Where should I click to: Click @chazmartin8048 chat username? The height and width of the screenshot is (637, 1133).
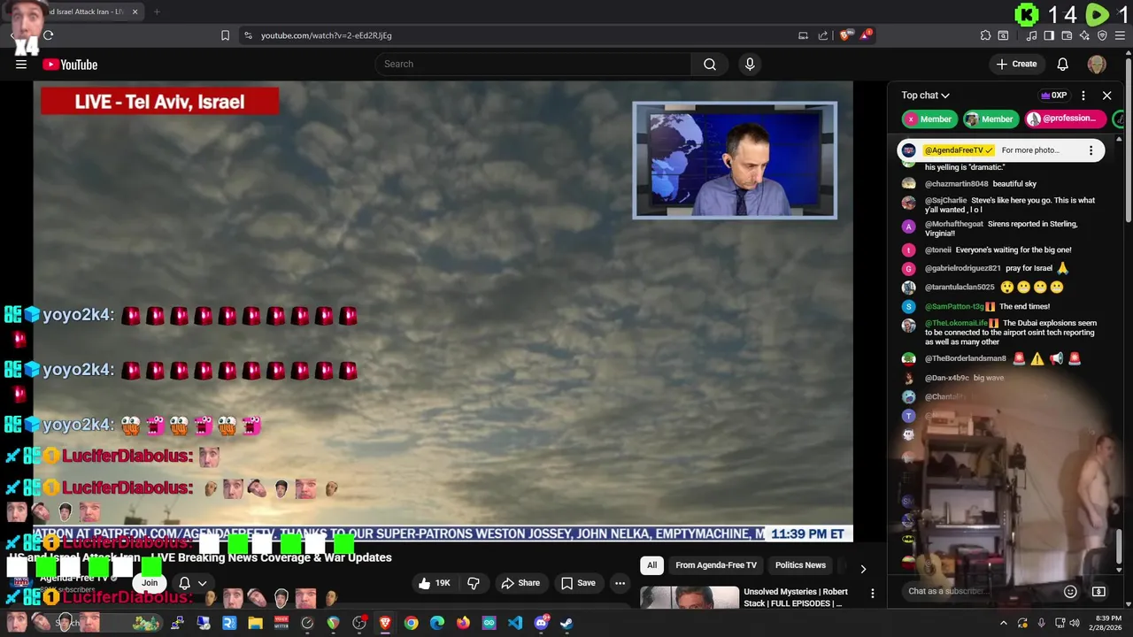956,184
